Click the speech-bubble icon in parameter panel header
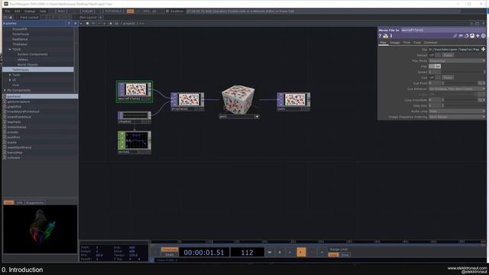The height and width of the screenshot is (275, 489). 461,36
